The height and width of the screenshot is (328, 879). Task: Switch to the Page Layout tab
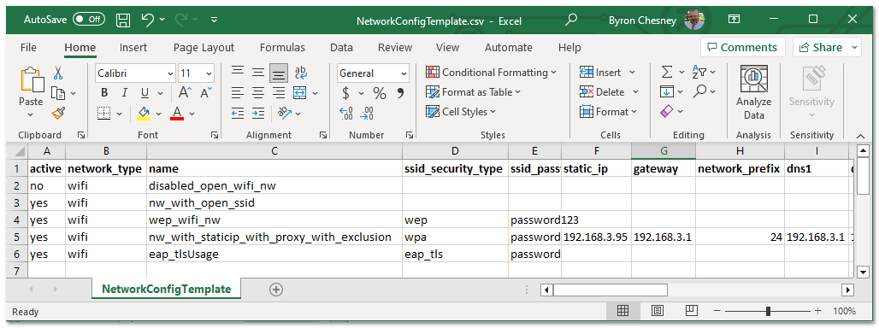(x=204, y=48)
